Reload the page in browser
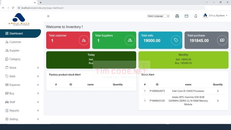The width and height of the screenshot is (231, 130). click(x=13, y=8)
